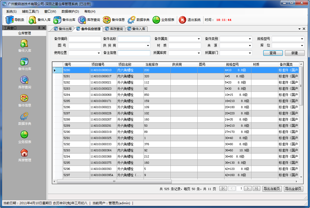Image resolution: width=310 pixels, height=208 pixels.
Task: Close the 工具窗口 panel
Action: pos(44,28)
